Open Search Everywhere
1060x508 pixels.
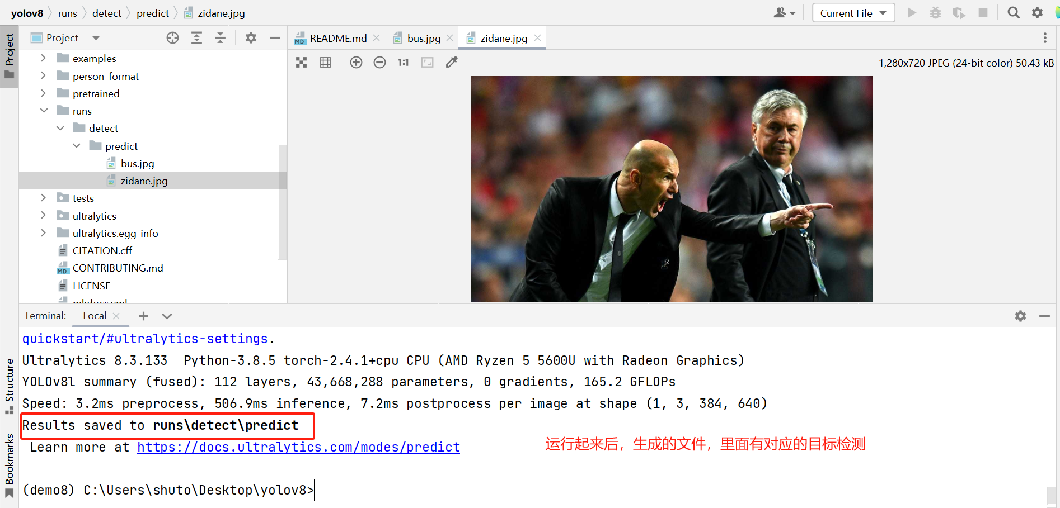1013,12
